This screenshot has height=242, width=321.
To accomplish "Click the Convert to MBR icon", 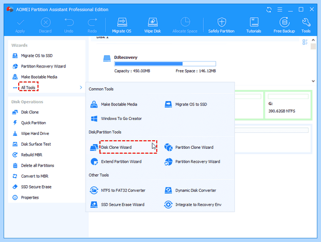I will click(15, 176).
